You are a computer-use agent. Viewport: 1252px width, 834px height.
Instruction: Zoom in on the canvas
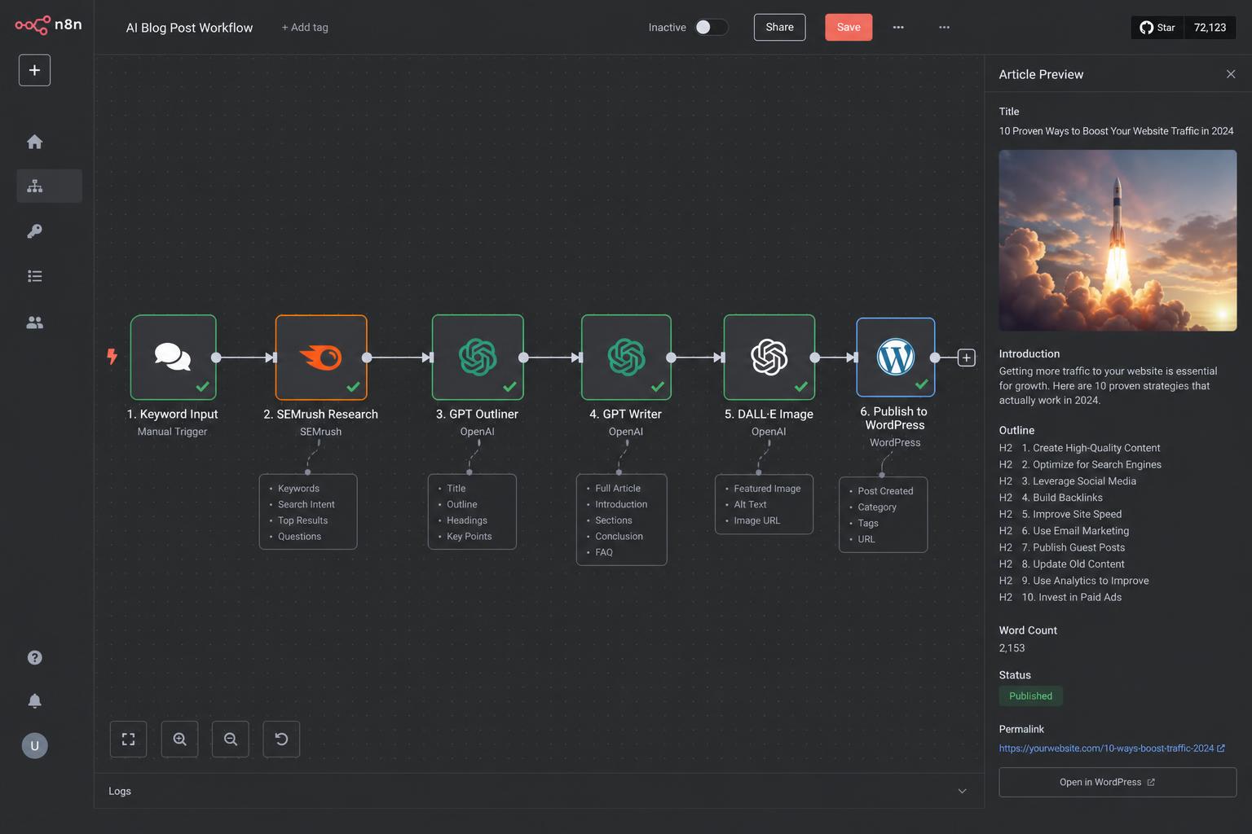pyautogui.click(x=179, y=739)
